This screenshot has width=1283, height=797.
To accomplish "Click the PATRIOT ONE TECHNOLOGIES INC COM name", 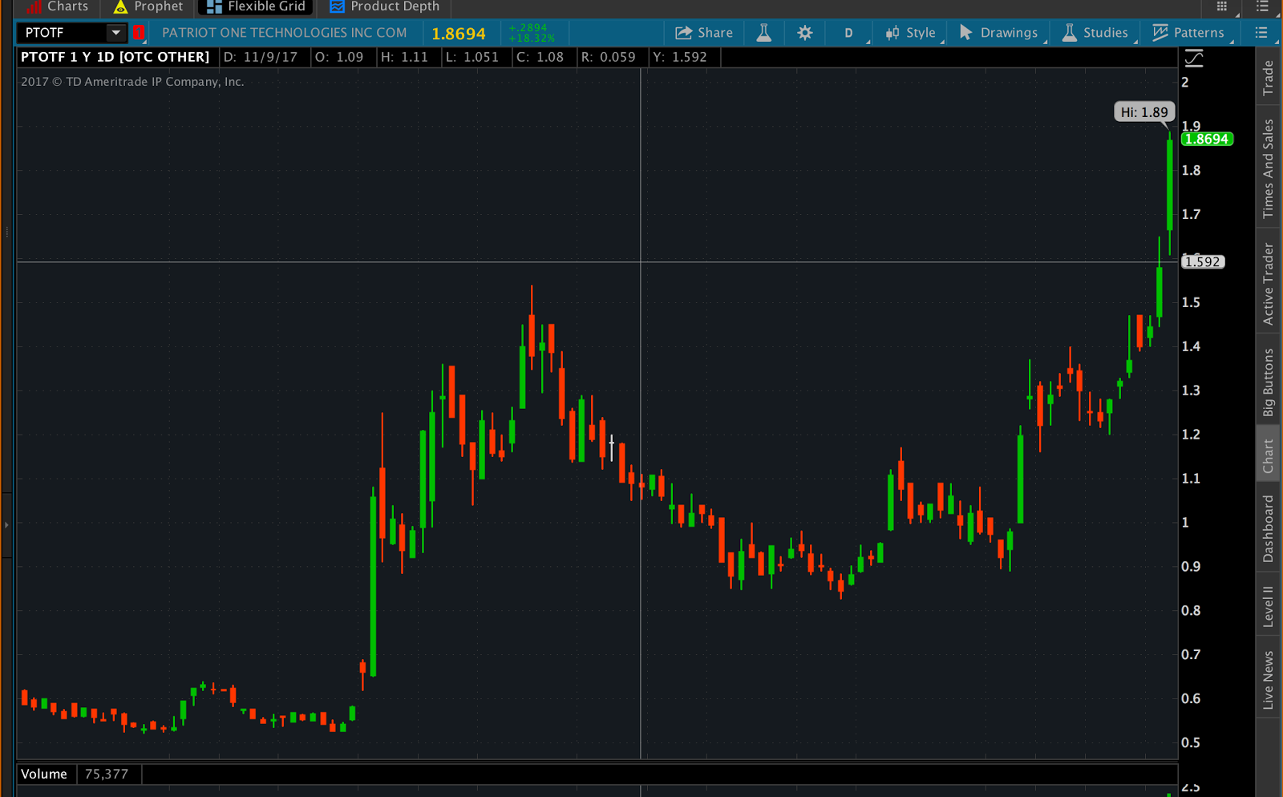I will (285, 33).
